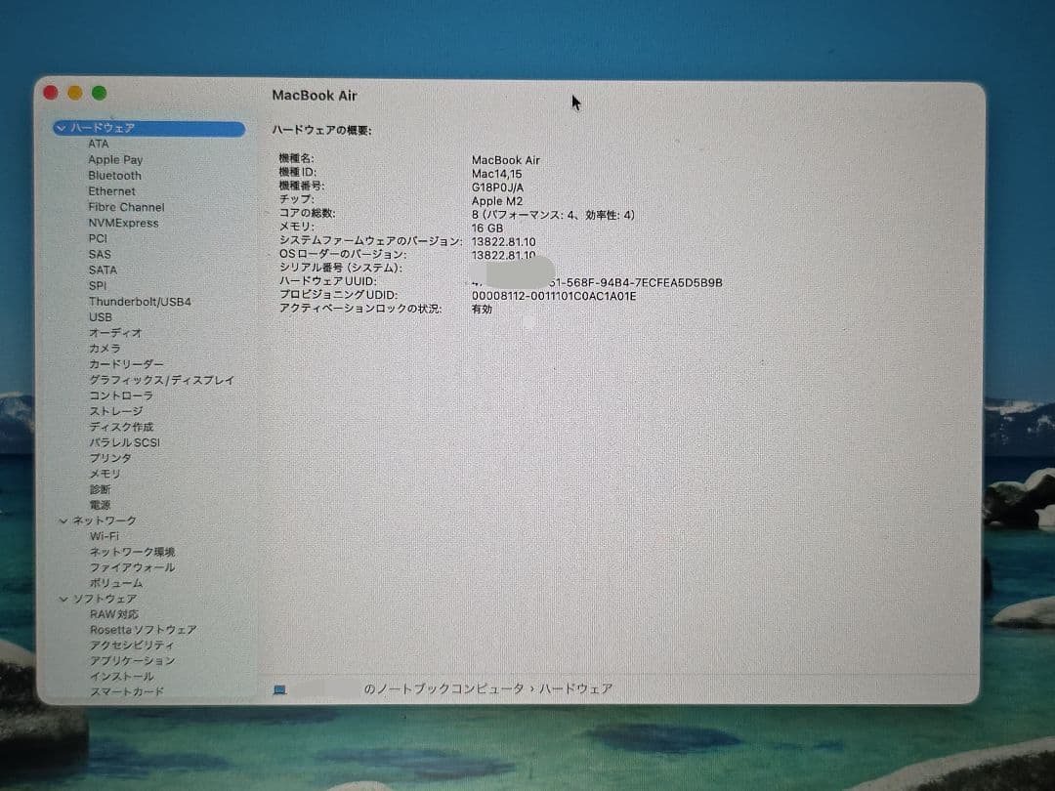Collapse the ハードウェア section chevron
This screenshot has height=791, width=1055.
coord(62,128)
